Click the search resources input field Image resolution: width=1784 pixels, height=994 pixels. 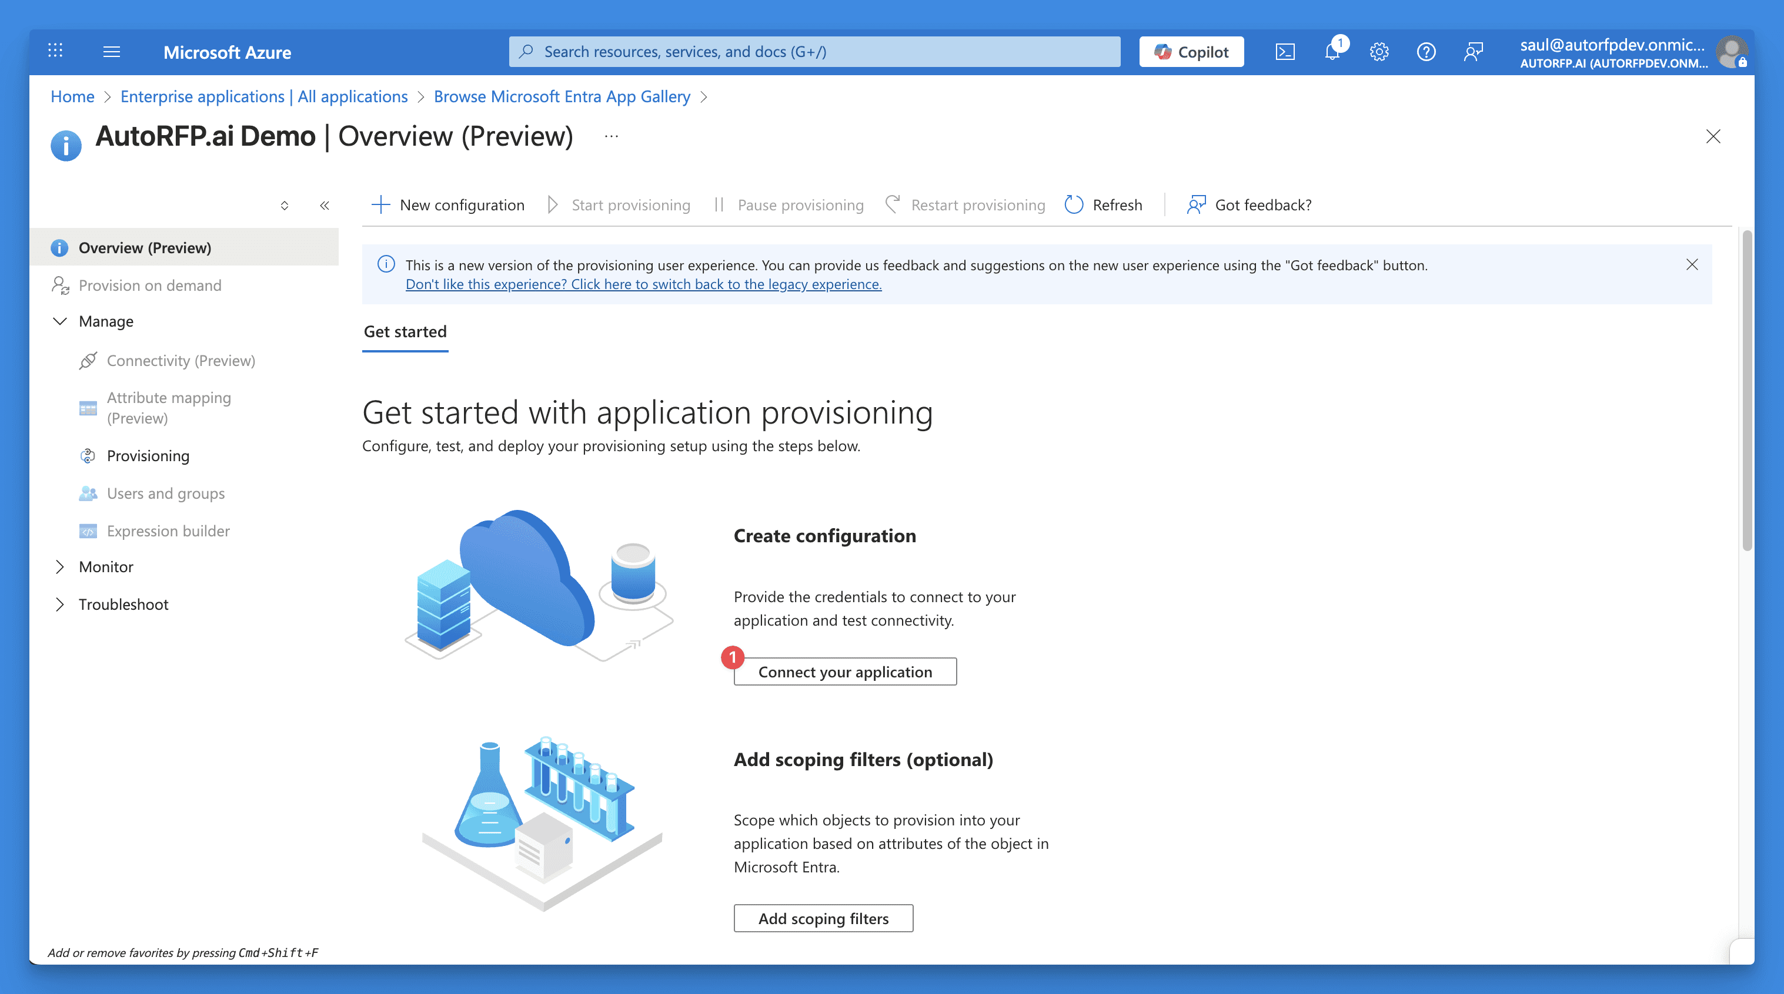pos(814,52)
